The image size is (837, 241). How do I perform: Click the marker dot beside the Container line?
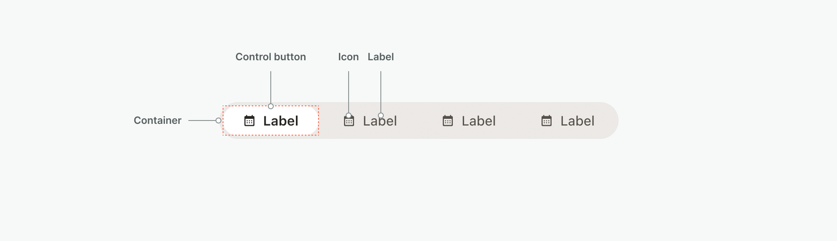tap(218, 120)
